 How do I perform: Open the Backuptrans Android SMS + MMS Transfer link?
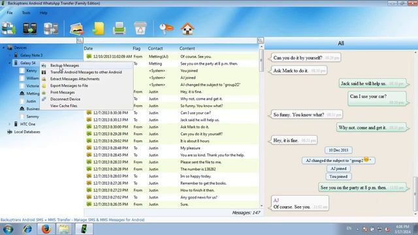pos(72,220)
